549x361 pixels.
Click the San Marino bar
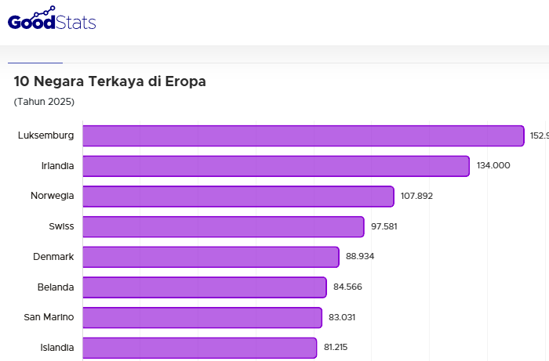click(x=202, y=317)
